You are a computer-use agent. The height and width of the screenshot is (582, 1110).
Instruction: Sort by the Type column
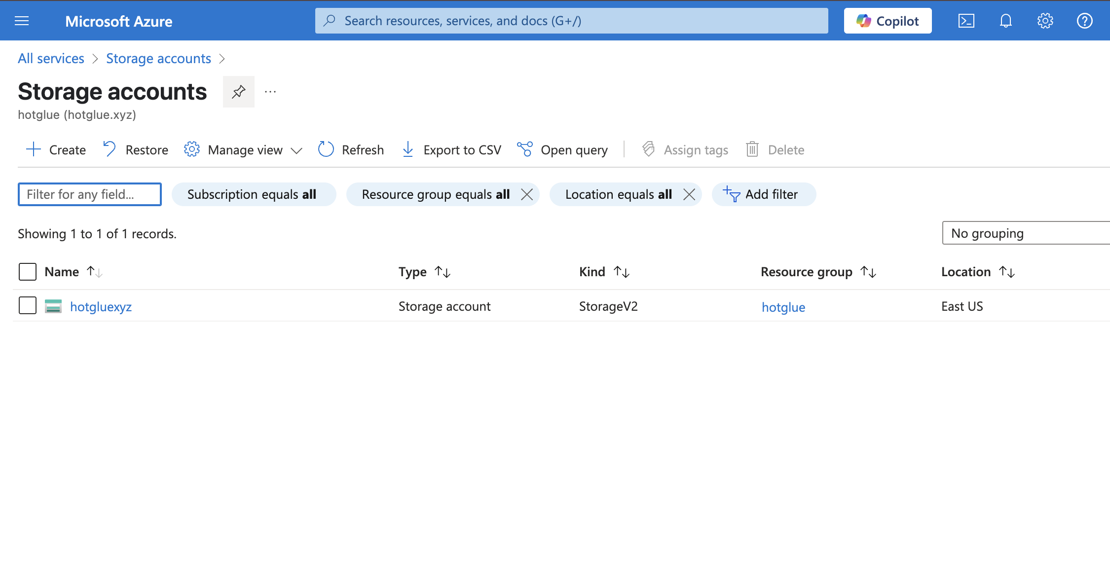click(x=424, y=272)
